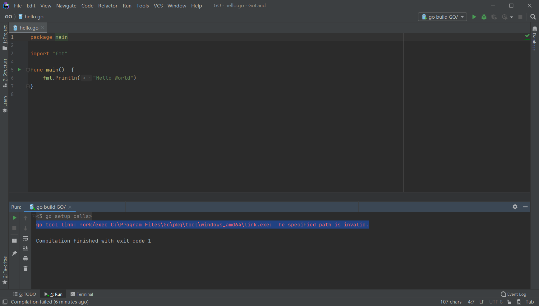This screenshot has width=539, height=306.
Task: Open the Database tool window
Action: coord(534,39)
